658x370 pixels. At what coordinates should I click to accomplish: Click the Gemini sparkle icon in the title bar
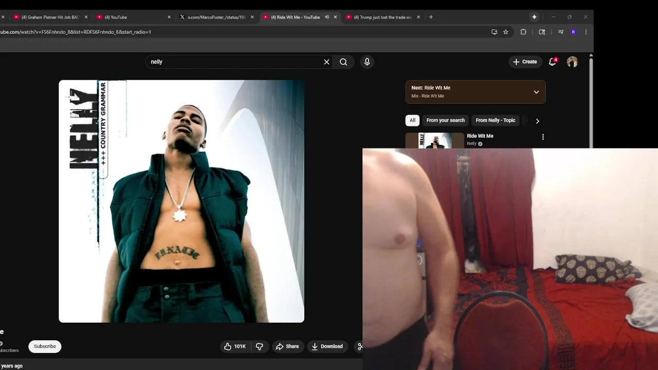pyautogui.click(x=534, y=17)
